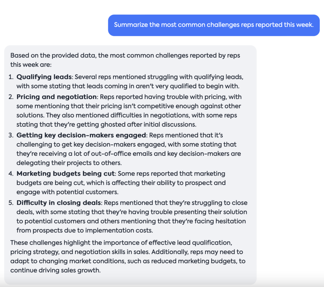
Task: Click the "These challenges highlight" closing paragraph
Action: 128,256
